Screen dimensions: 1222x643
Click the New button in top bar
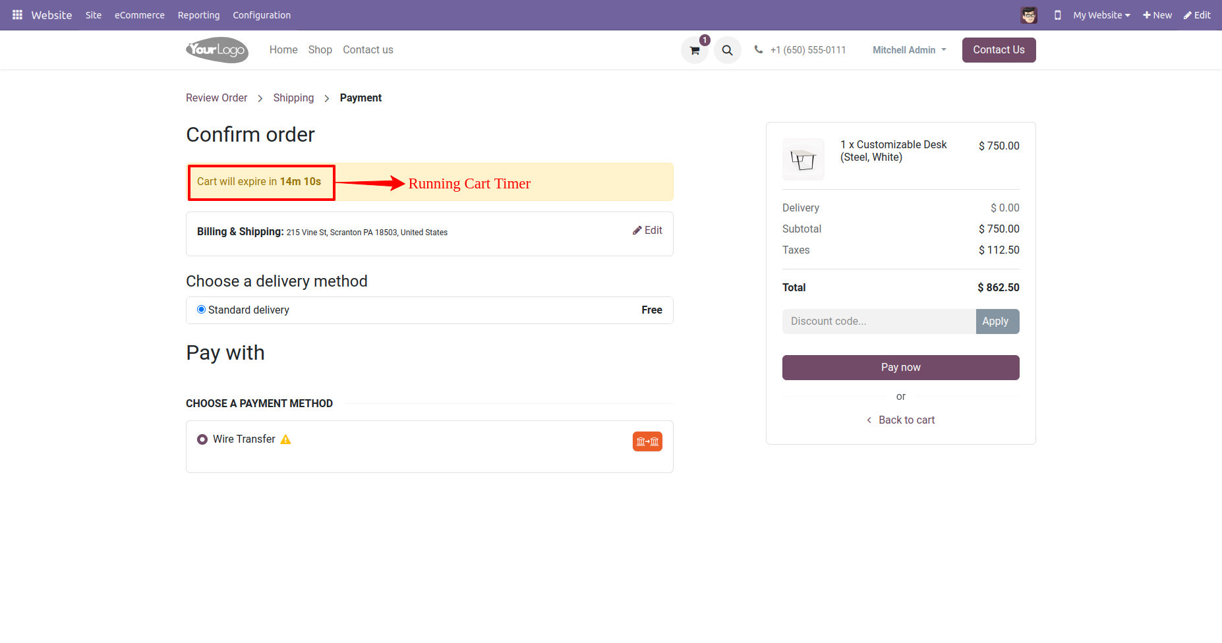1157,15
